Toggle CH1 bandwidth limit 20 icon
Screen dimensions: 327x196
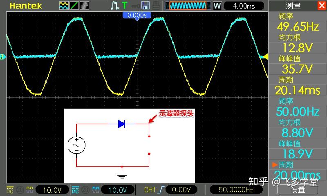coord(20,190)
